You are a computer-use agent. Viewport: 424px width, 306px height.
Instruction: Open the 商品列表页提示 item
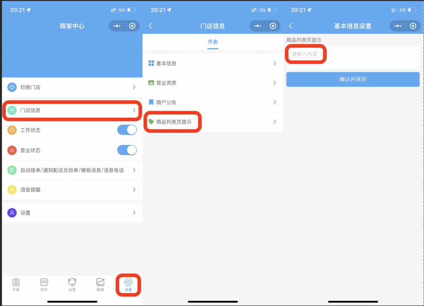point(173,122)
